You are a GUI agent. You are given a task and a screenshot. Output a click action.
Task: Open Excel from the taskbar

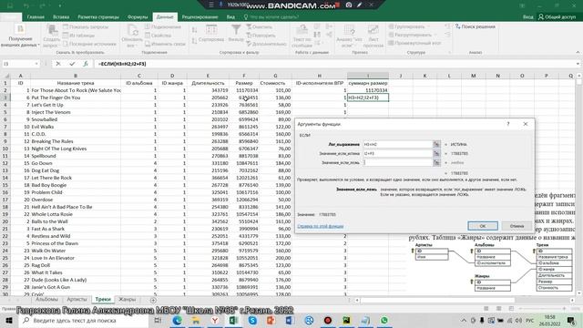point(233,320)
